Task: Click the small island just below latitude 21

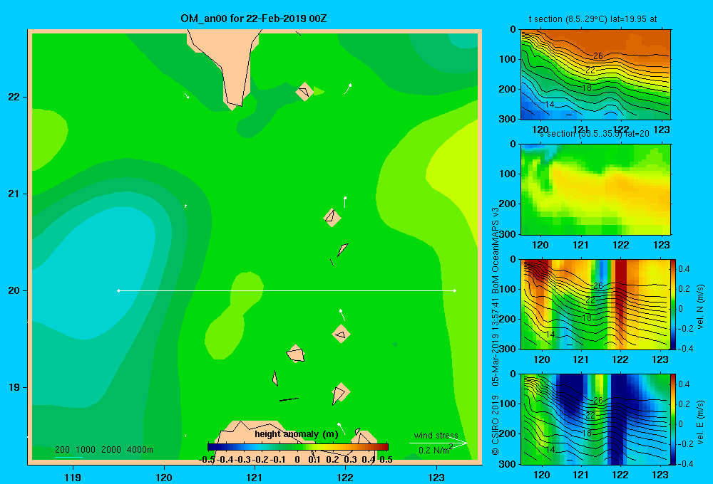Action: coord(332,217)
